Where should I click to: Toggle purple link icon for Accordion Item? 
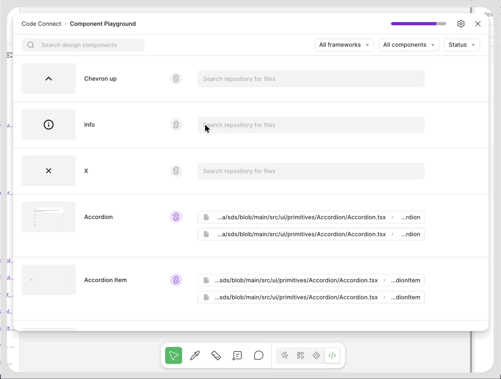pyautogui.click(x=176, y=280)
